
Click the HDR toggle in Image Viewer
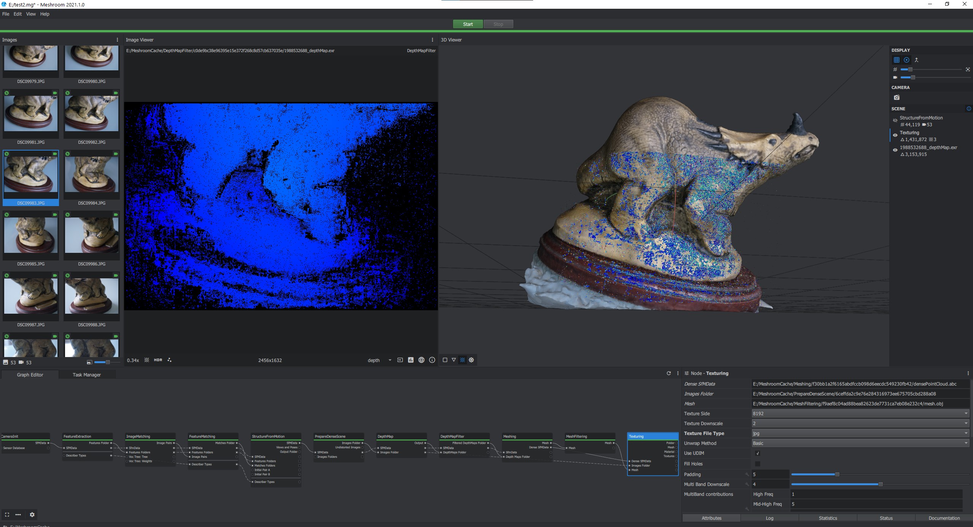158,360
